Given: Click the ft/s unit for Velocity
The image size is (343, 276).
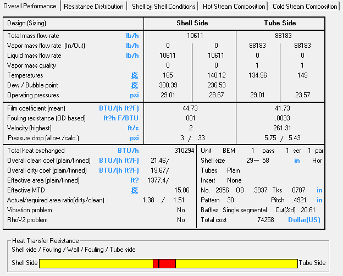Looking at the screenshot, I should point(133,128).
